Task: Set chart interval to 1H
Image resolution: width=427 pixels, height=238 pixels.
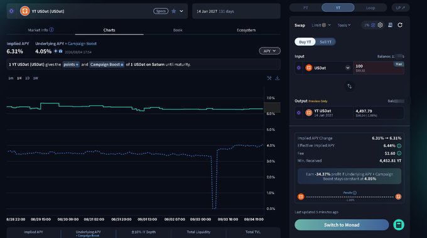Action: [19, 78]
